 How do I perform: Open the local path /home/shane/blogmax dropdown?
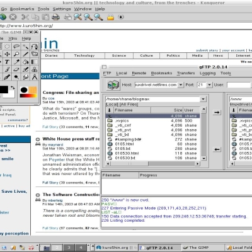coord(203,99)
